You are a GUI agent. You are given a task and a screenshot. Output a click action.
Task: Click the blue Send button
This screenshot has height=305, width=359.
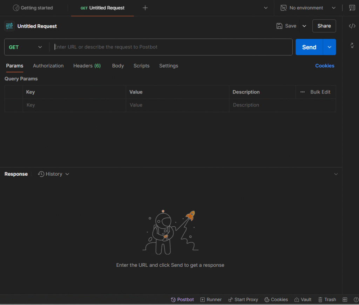click(x=309, y=47)
